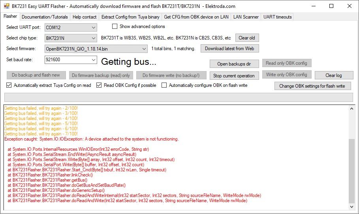
Task: Click Do firmware backup (read) only button
Action: click(101, 75)
